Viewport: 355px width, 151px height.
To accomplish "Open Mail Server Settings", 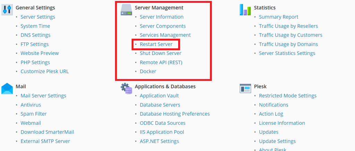I will (43, 96).
